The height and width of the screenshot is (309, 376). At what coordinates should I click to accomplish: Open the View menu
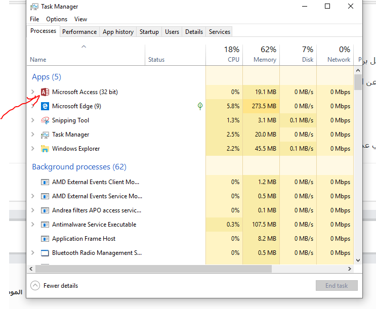(80, 19)
